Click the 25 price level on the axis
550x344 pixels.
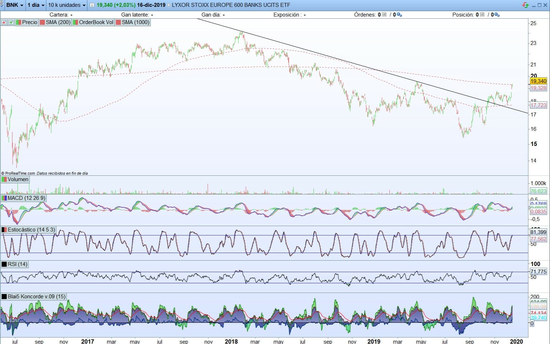point(533,23)
